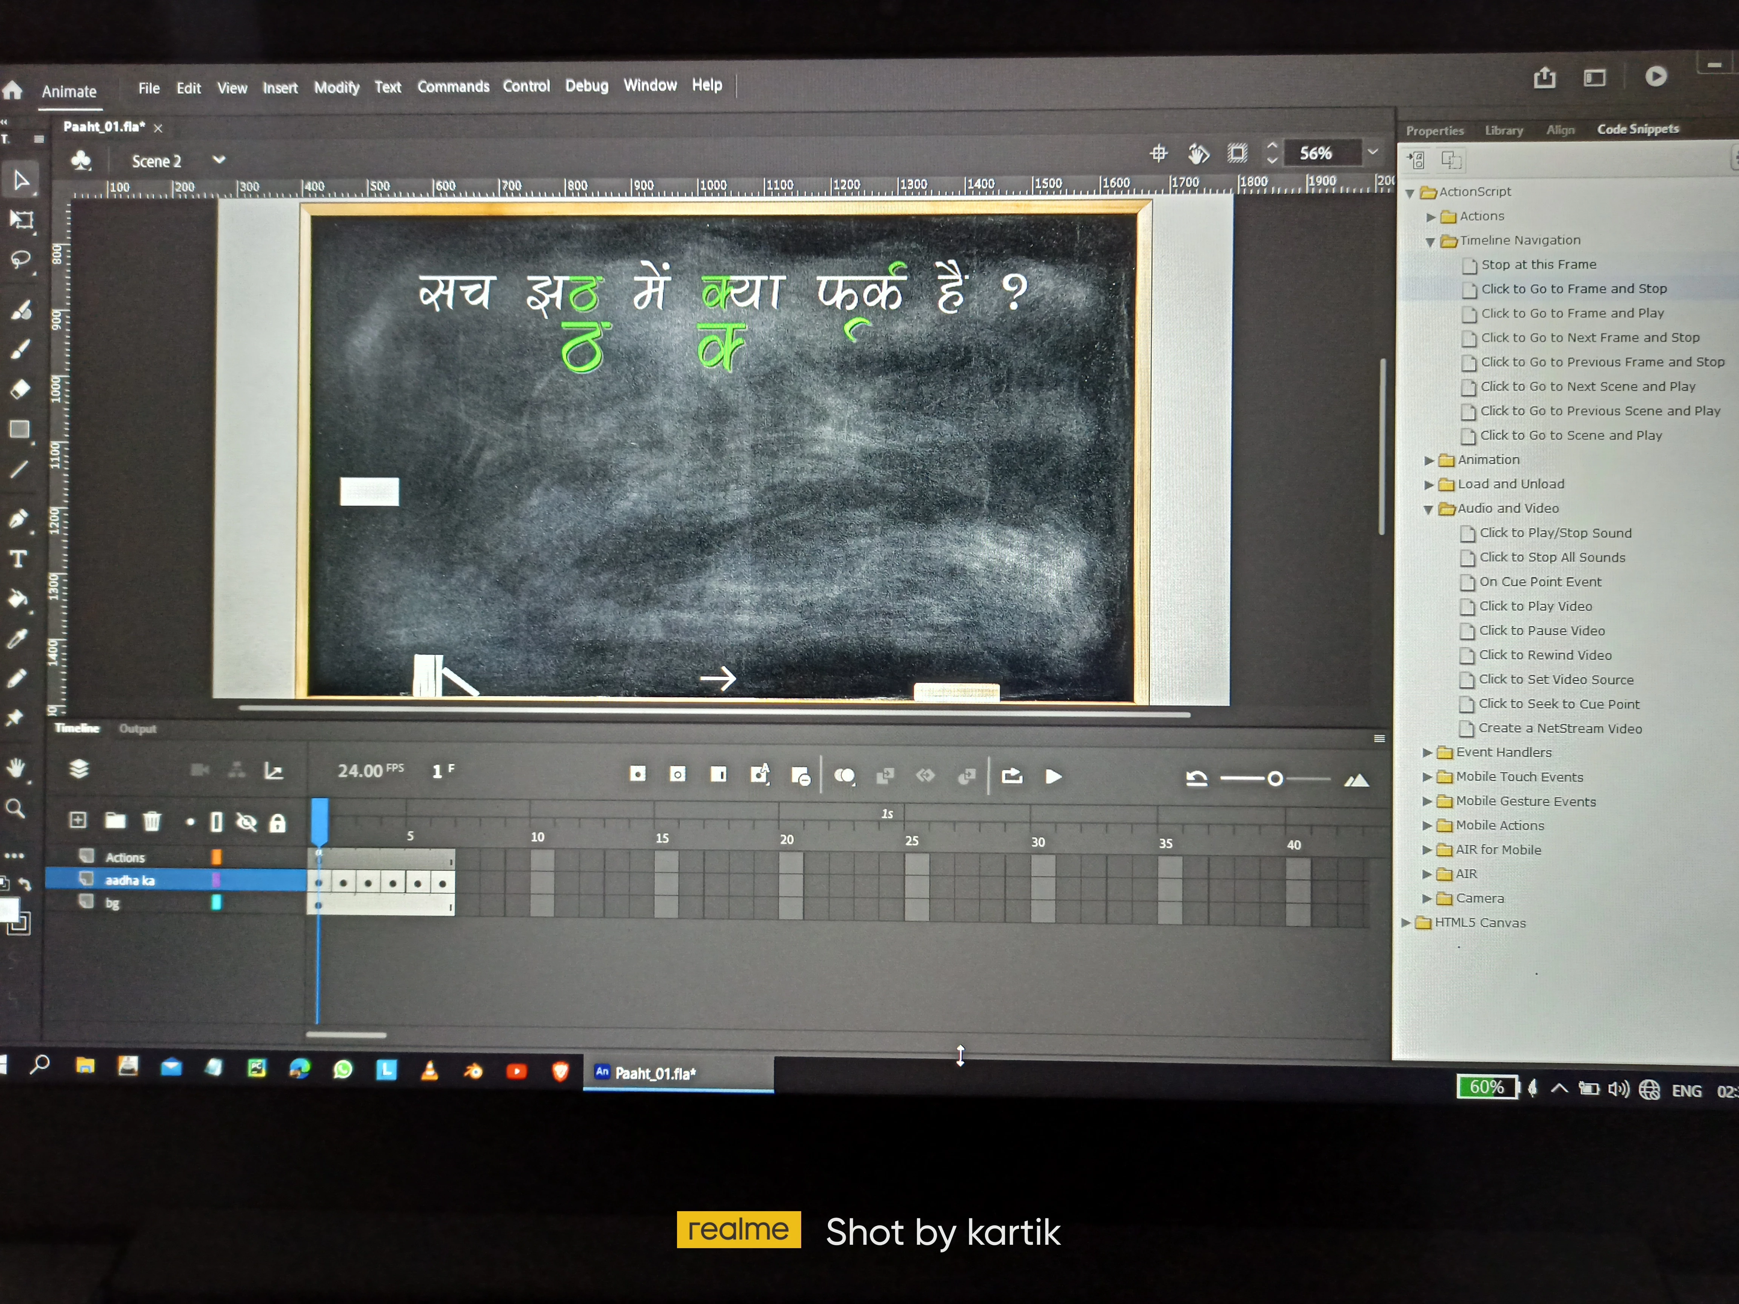The width and height of the screenshot is (1739, 1304).
Task: Select 'Stop at this Frame' snippet
Action: [x=1538, y=265]
